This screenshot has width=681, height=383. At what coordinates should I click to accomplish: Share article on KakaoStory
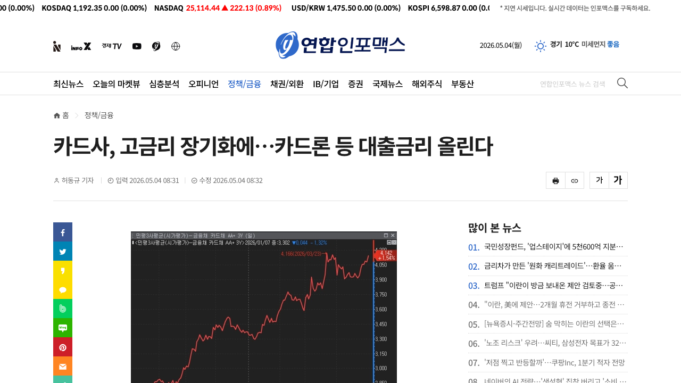[x=63, y=270]
